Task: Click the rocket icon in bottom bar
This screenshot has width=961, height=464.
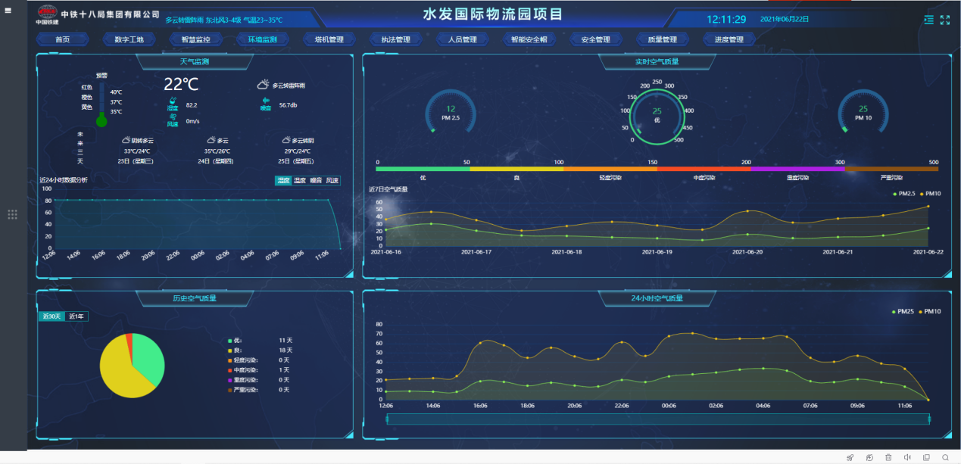Action: 850,457
